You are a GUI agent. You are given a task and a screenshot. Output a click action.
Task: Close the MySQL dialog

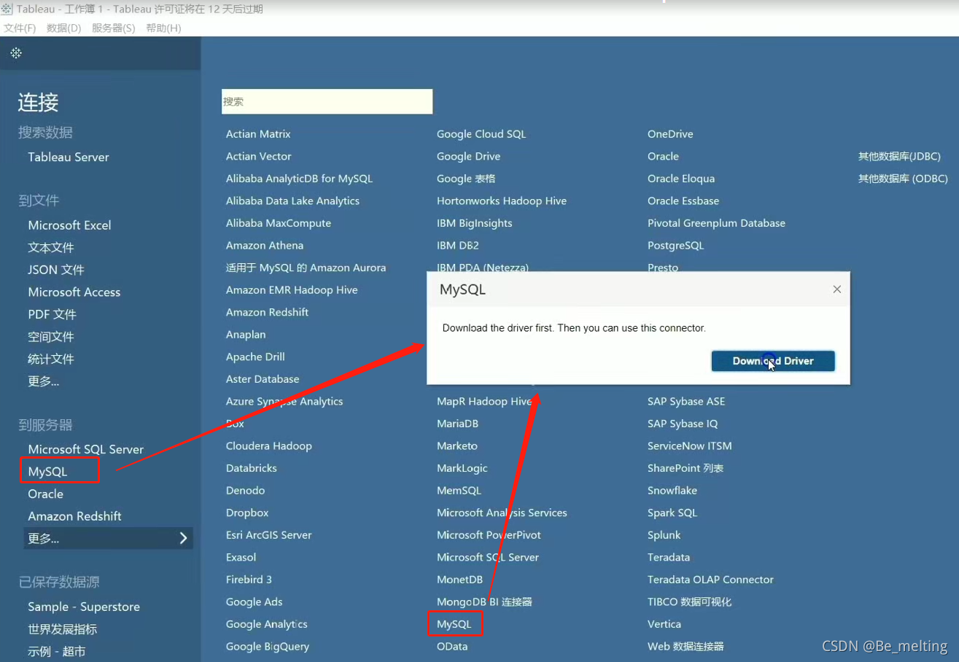point(837,289)
